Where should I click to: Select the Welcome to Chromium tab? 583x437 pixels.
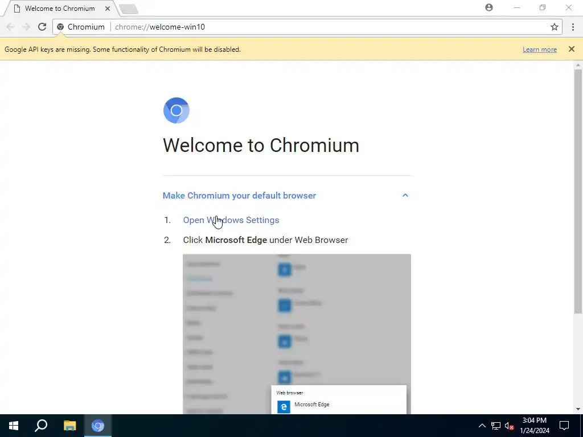[59, 8]
